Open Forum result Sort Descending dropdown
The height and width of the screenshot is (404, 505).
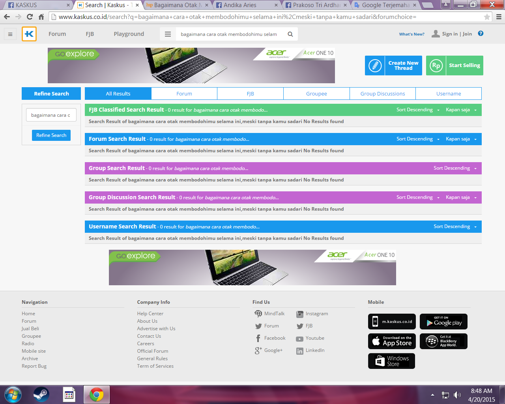coord(418,139)
